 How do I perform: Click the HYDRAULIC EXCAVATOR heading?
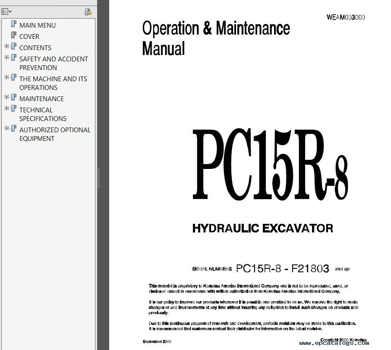[262, 228]
